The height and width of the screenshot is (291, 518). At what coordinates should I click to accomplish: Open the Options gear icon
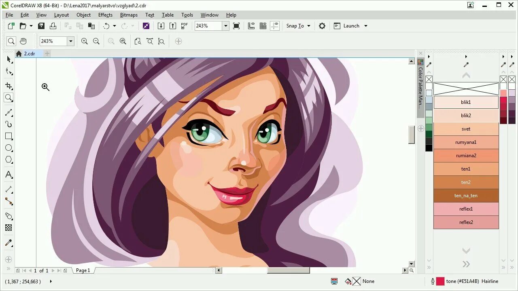coord(322,26)
